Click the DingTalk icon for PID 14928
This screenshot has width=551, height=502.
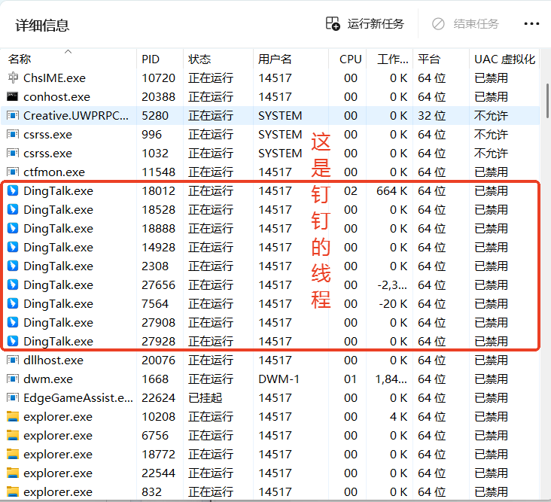pos(13,247)
